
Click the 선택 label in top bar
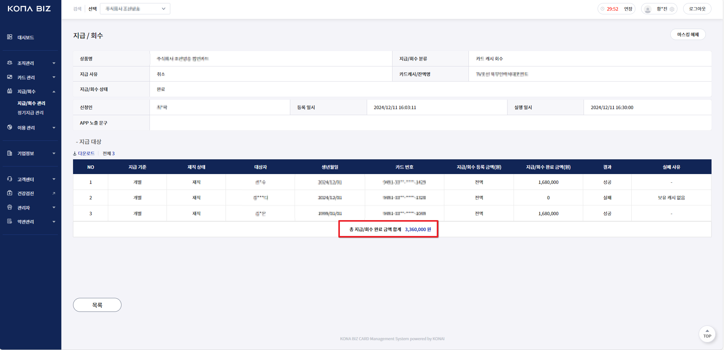[93, 9]
